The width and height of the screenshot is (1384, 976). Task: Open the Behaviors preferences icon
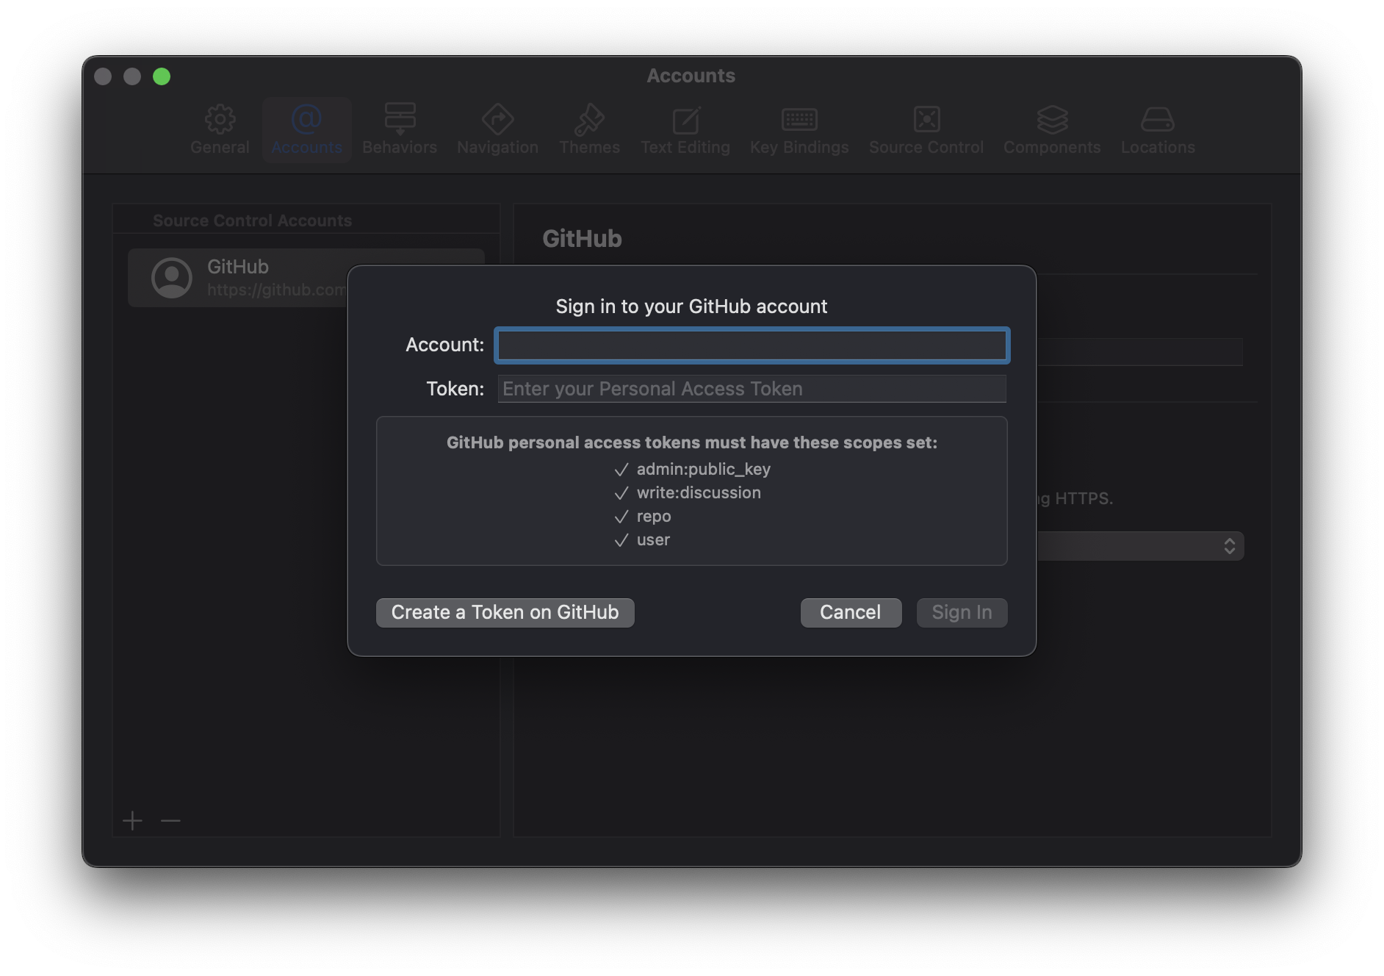(400, 119)
